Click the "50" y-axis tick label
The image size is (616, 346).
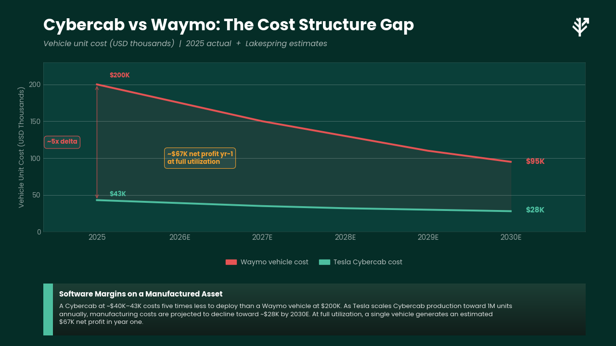point(37,195)
